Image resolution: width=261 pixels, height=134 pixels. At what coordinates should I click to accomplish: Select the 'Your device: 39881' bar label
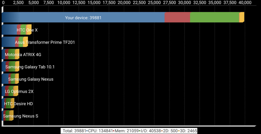point(83,18)
